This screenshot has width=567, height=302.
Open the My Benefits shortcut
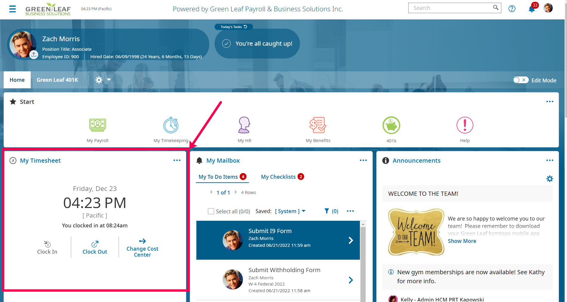click(318, 130)
